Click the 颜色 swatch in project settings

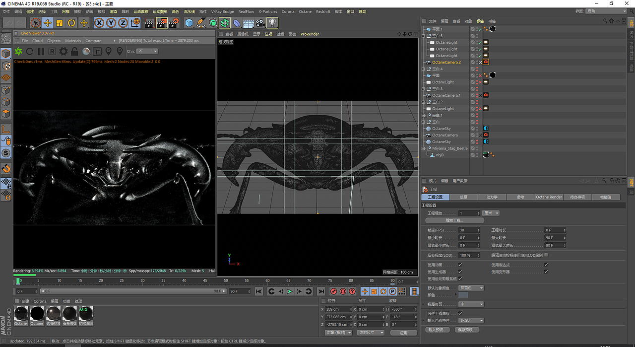point(463,295)
